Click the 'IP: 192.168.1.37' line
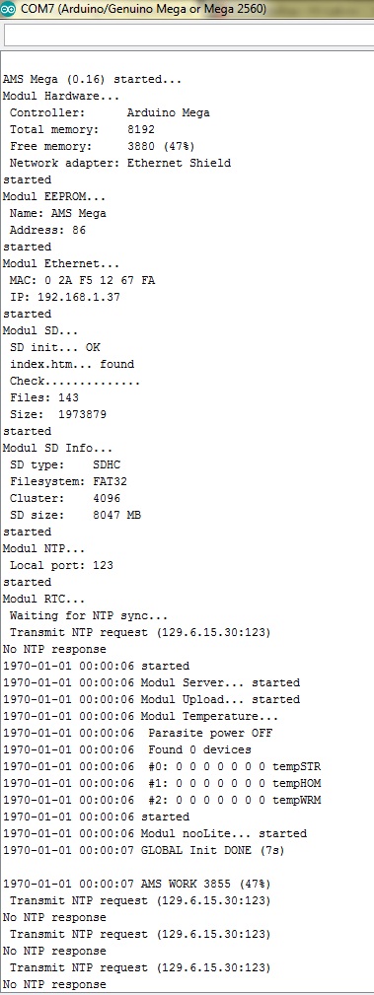This screenshot has height=995, width=374. (65, 297)
